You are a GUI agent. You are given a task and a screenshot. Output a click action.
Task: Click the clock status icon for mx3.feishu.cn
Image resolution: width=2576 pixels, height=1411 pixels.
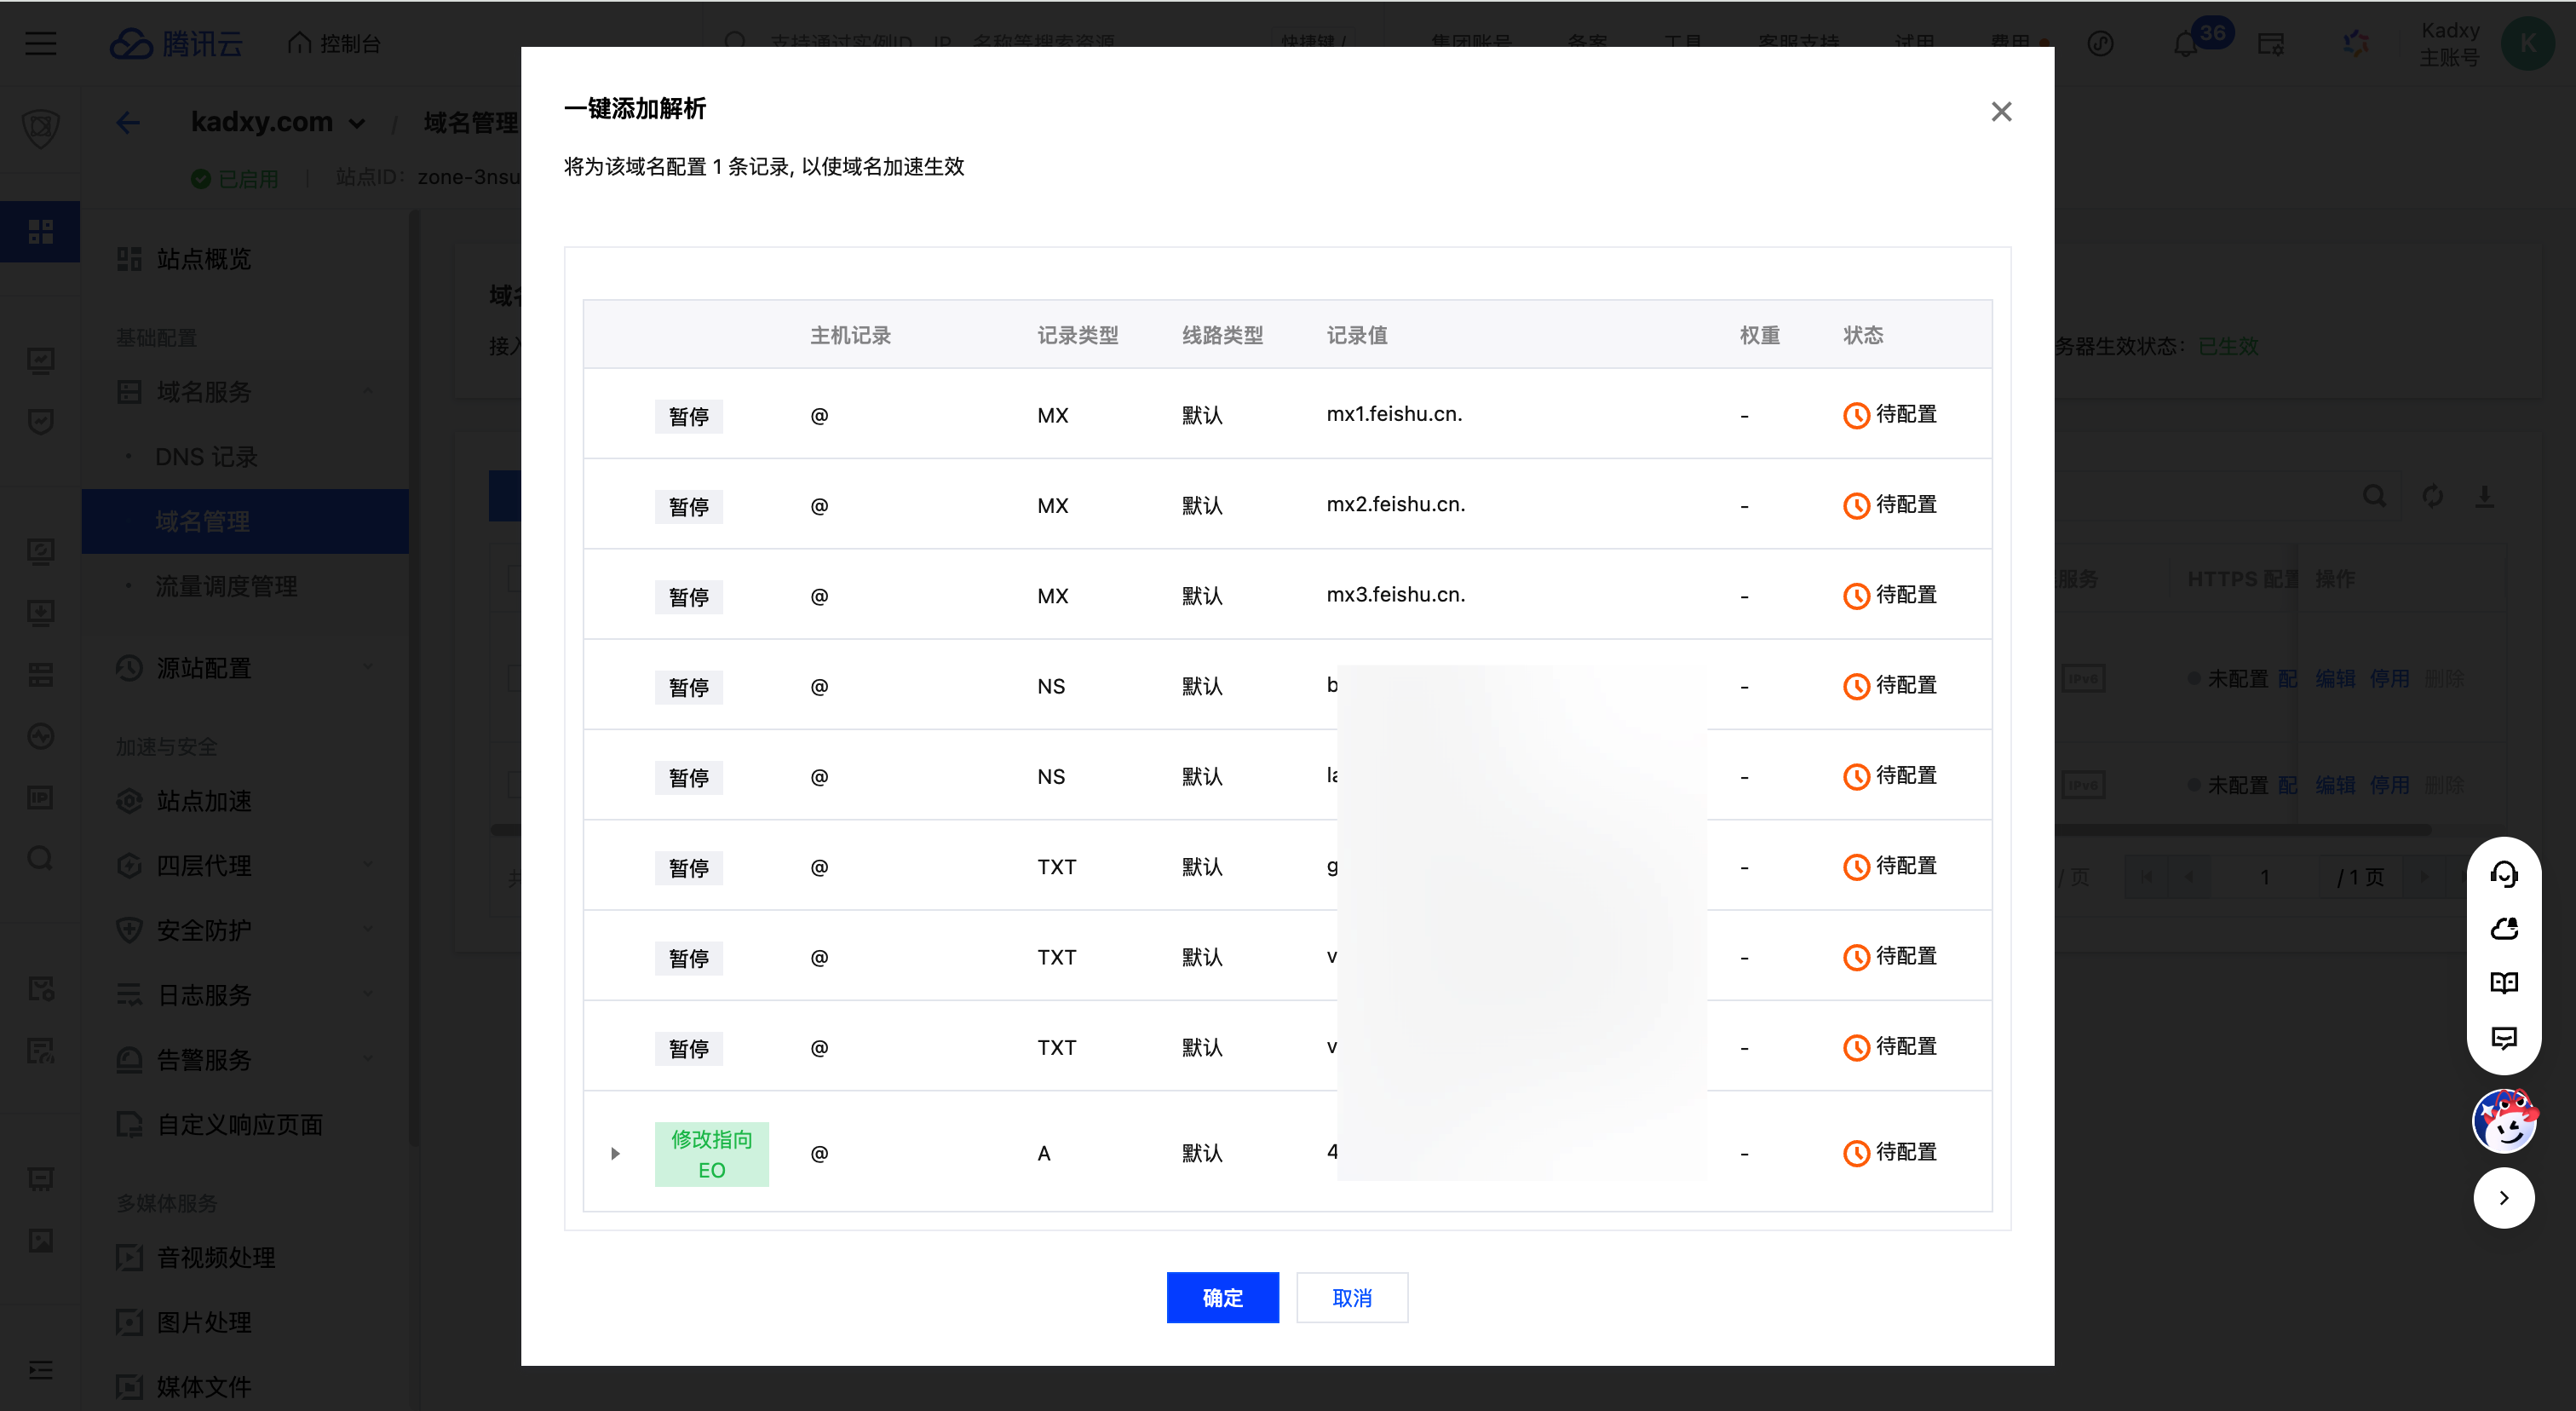[x=1855, y=596]
